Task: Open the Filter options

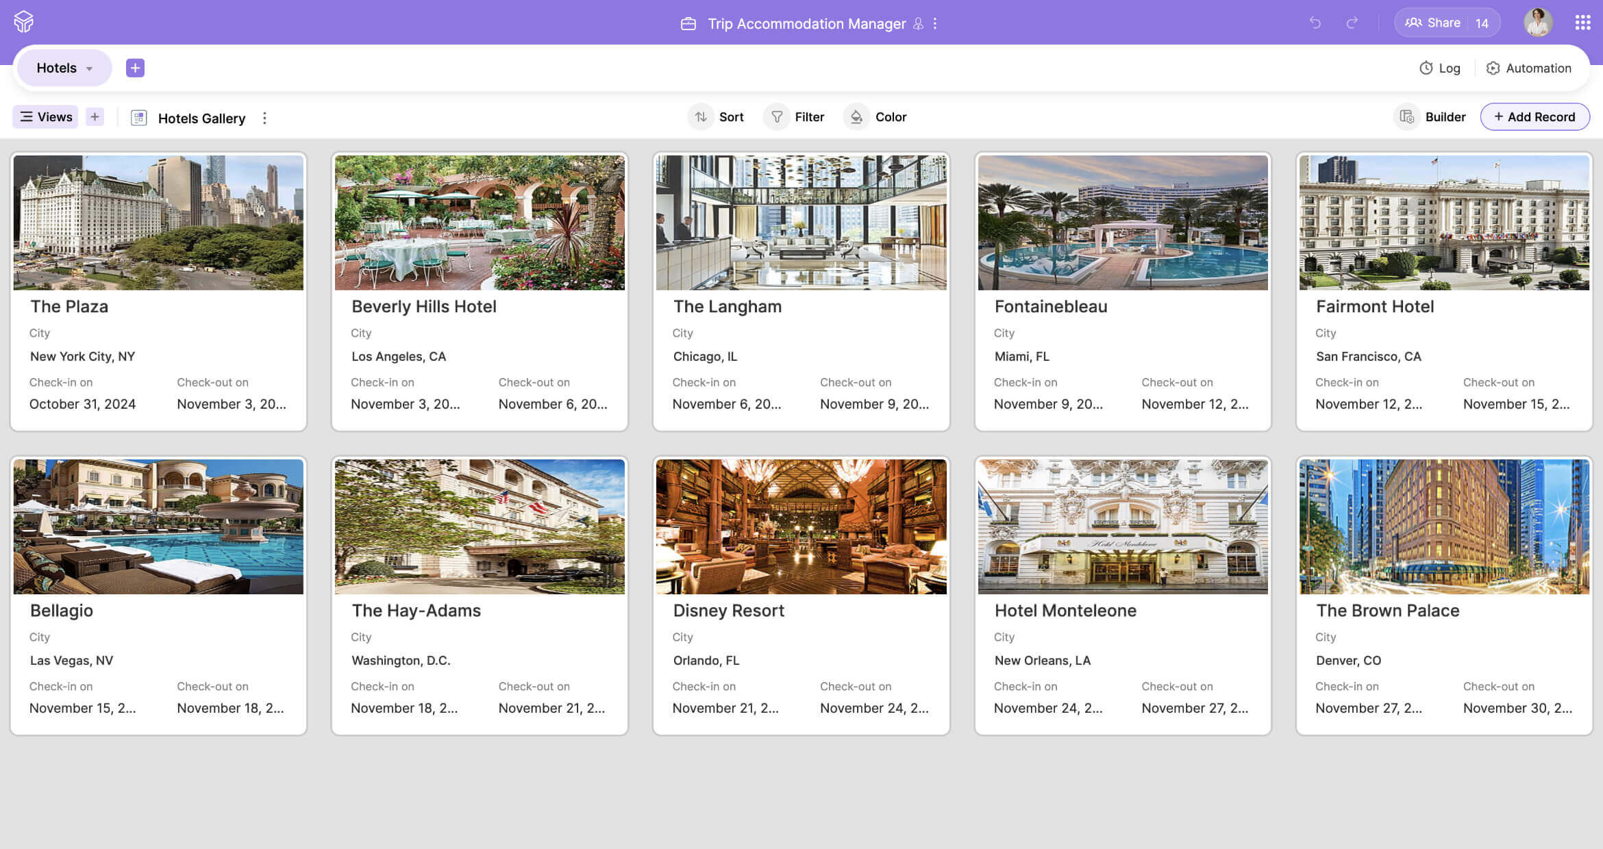Action: tap(797, 117)
